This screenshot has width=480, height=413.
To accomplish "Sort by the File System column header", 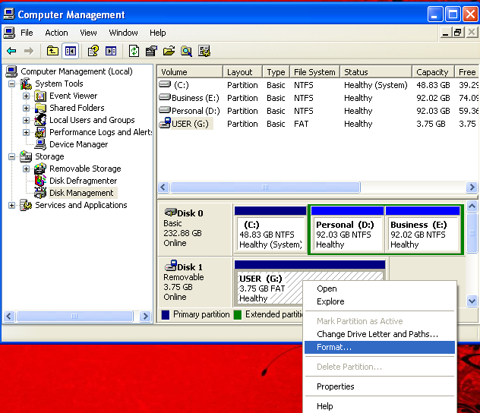I will click(x=314, y=72).
